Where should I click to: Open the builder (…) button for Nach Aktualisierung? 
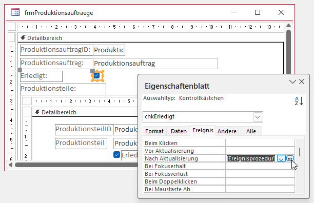(x=290, y=158)
